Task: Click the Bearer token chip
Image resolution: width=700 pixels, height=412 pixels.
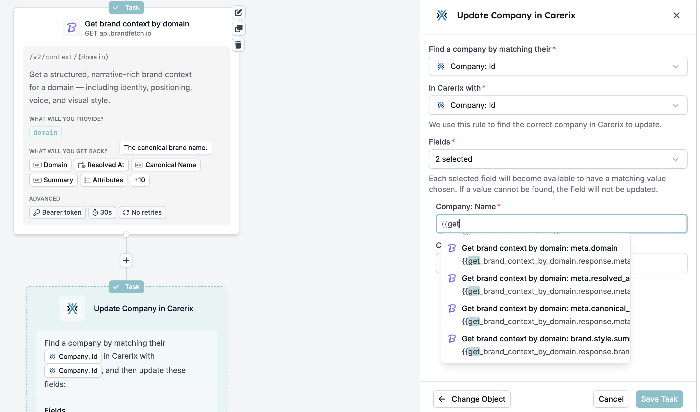Action: pos(58,212)
